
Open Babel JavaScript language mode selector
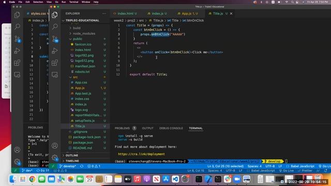click(303, 166)
